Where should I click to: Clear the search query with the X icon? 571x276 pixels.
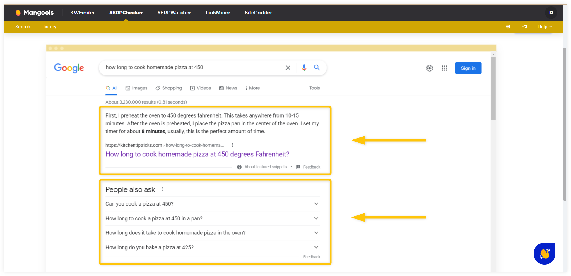coord(288,68)
